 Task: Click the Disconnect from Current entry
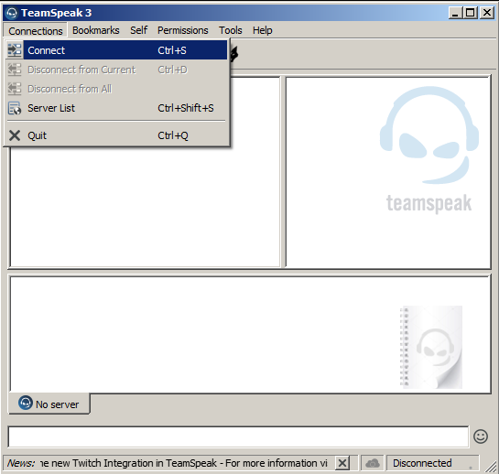[x=116, y=70]
